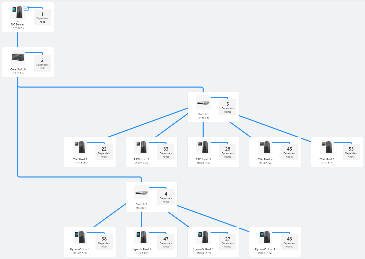
Task: Click the ESXi Host 5 server icon
Action: pos(327,147)
